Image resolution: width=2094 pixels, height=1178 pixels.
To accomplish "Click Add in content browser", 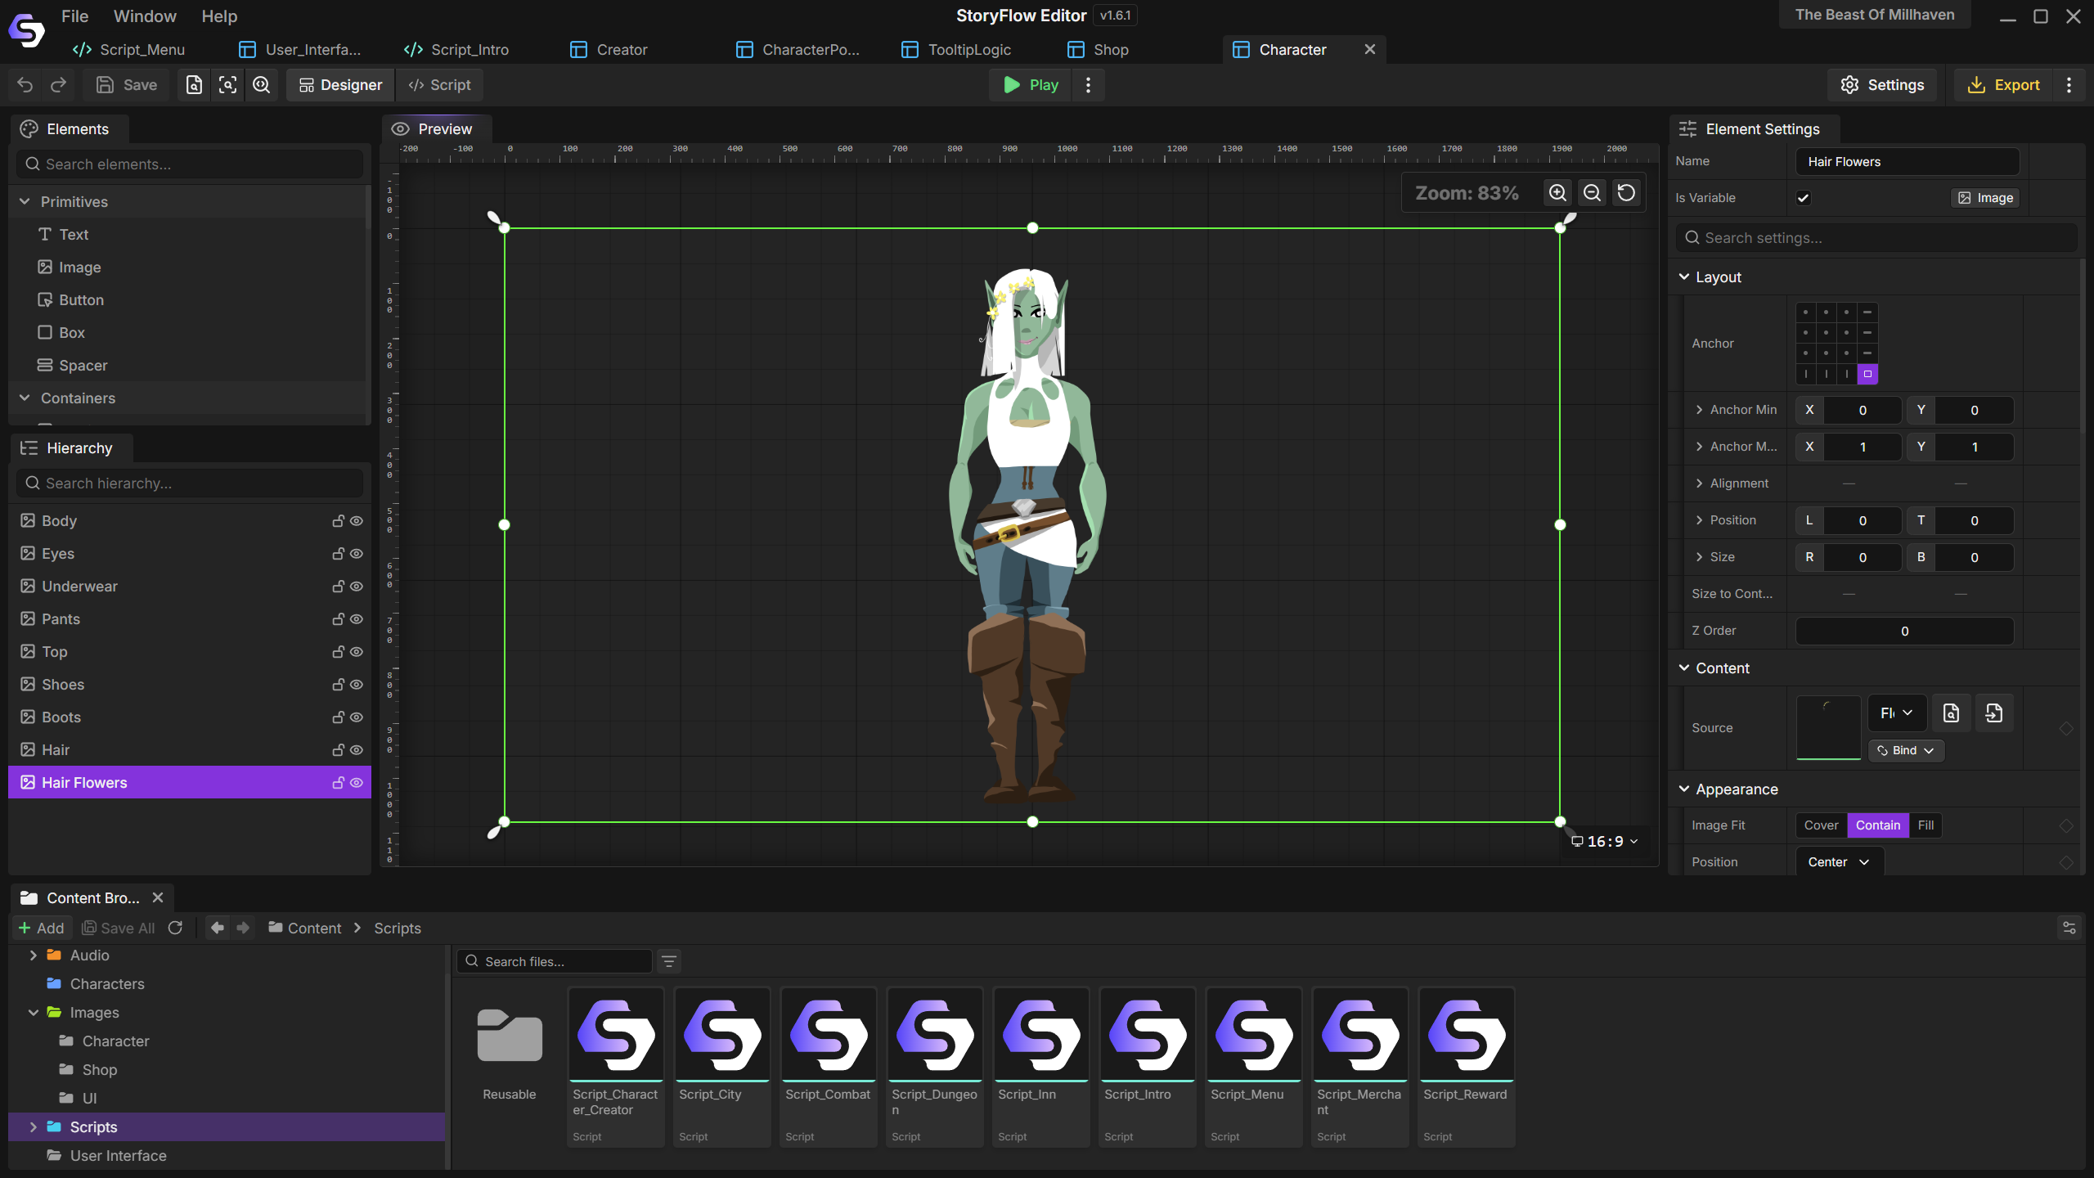I will tap(42, 928).
